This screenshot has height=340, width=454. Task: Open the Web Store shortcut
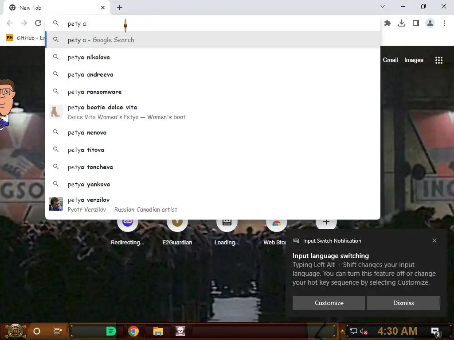pyautogui.click(x=275, y=233)
